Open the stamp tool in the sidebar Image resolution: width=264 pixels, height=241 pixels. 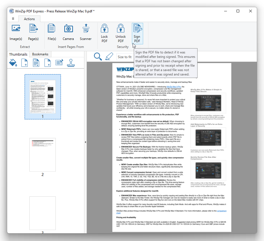click(71, 63)
